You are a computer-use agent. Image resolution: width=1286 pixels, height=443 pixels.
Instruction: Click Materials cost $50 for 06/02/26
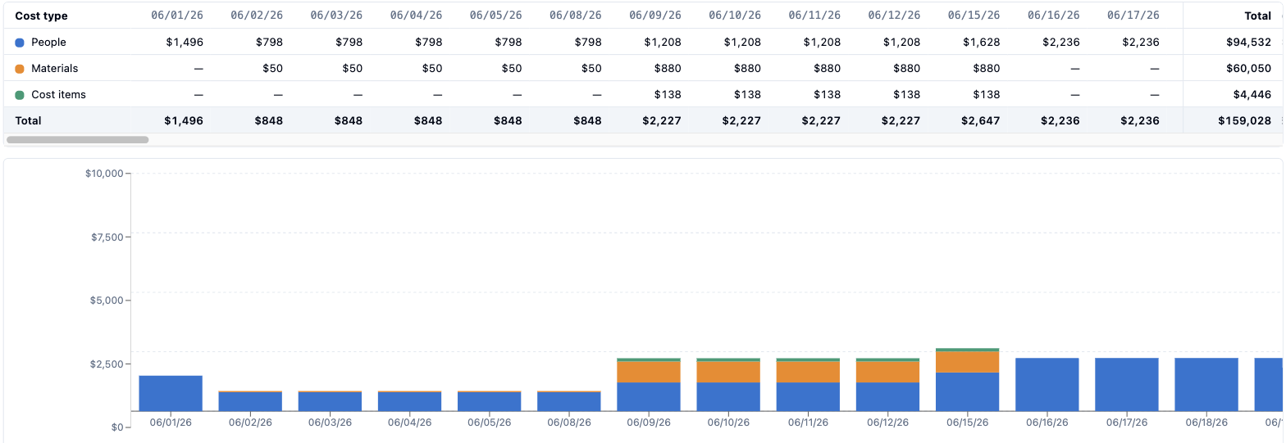pos(272,69)
